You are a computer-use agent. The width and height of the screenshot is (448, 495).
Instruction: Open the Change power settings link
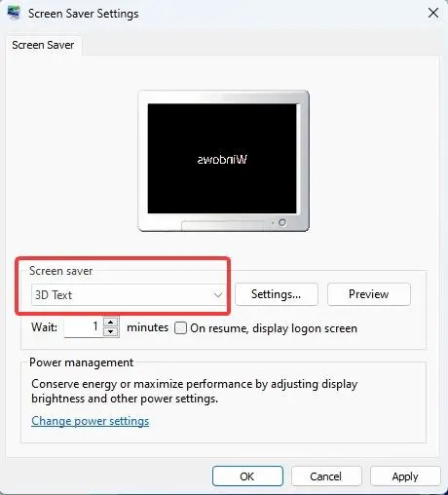[x=91, y=421]
